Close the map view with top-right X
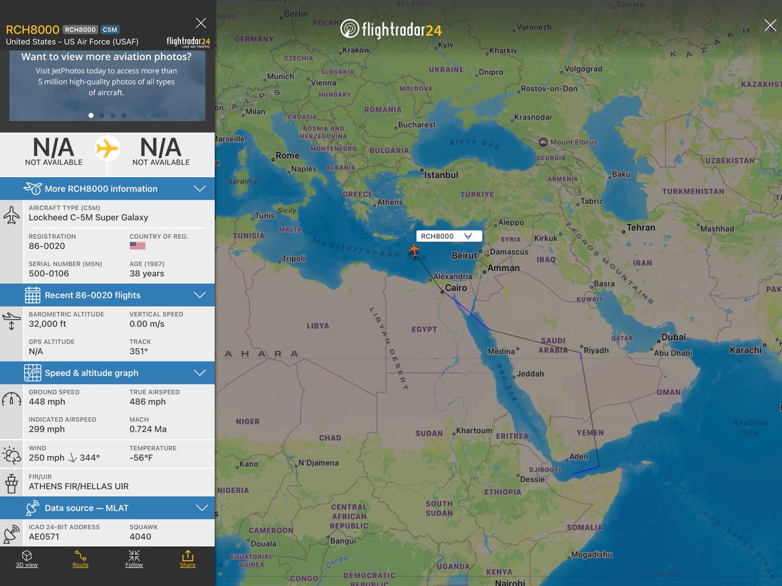 tap(770, 25)
